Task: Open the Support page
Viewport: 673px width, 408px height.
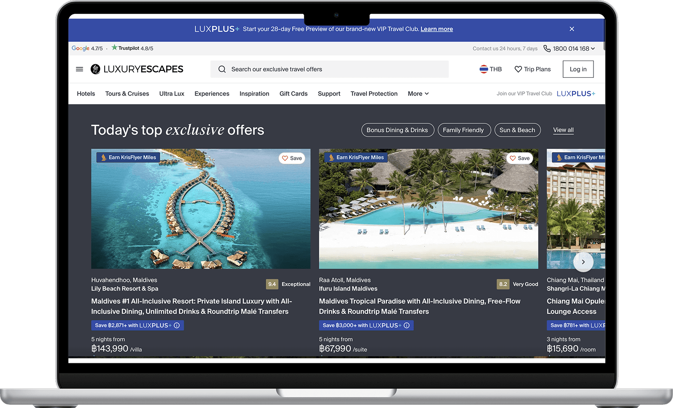Action: pyautogui.click(x=329, y=94)
